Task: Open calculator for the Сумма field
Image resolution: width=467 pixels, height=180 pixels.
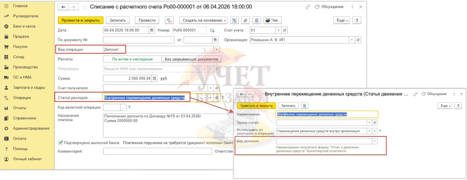Action: coord(154,78)
